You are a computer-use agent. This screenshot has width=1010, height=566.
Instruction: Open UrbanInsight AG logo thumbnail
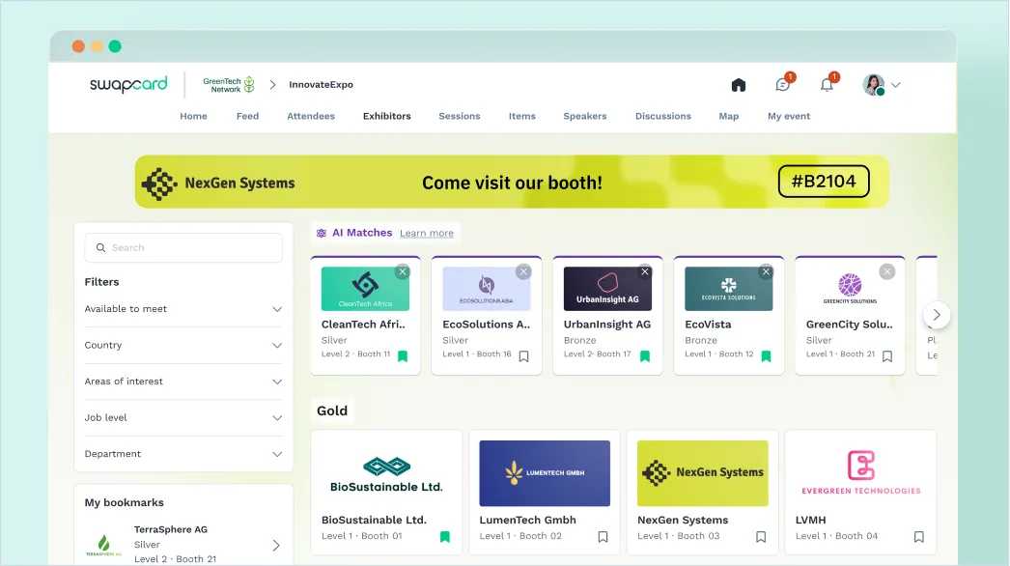[607, 289]
